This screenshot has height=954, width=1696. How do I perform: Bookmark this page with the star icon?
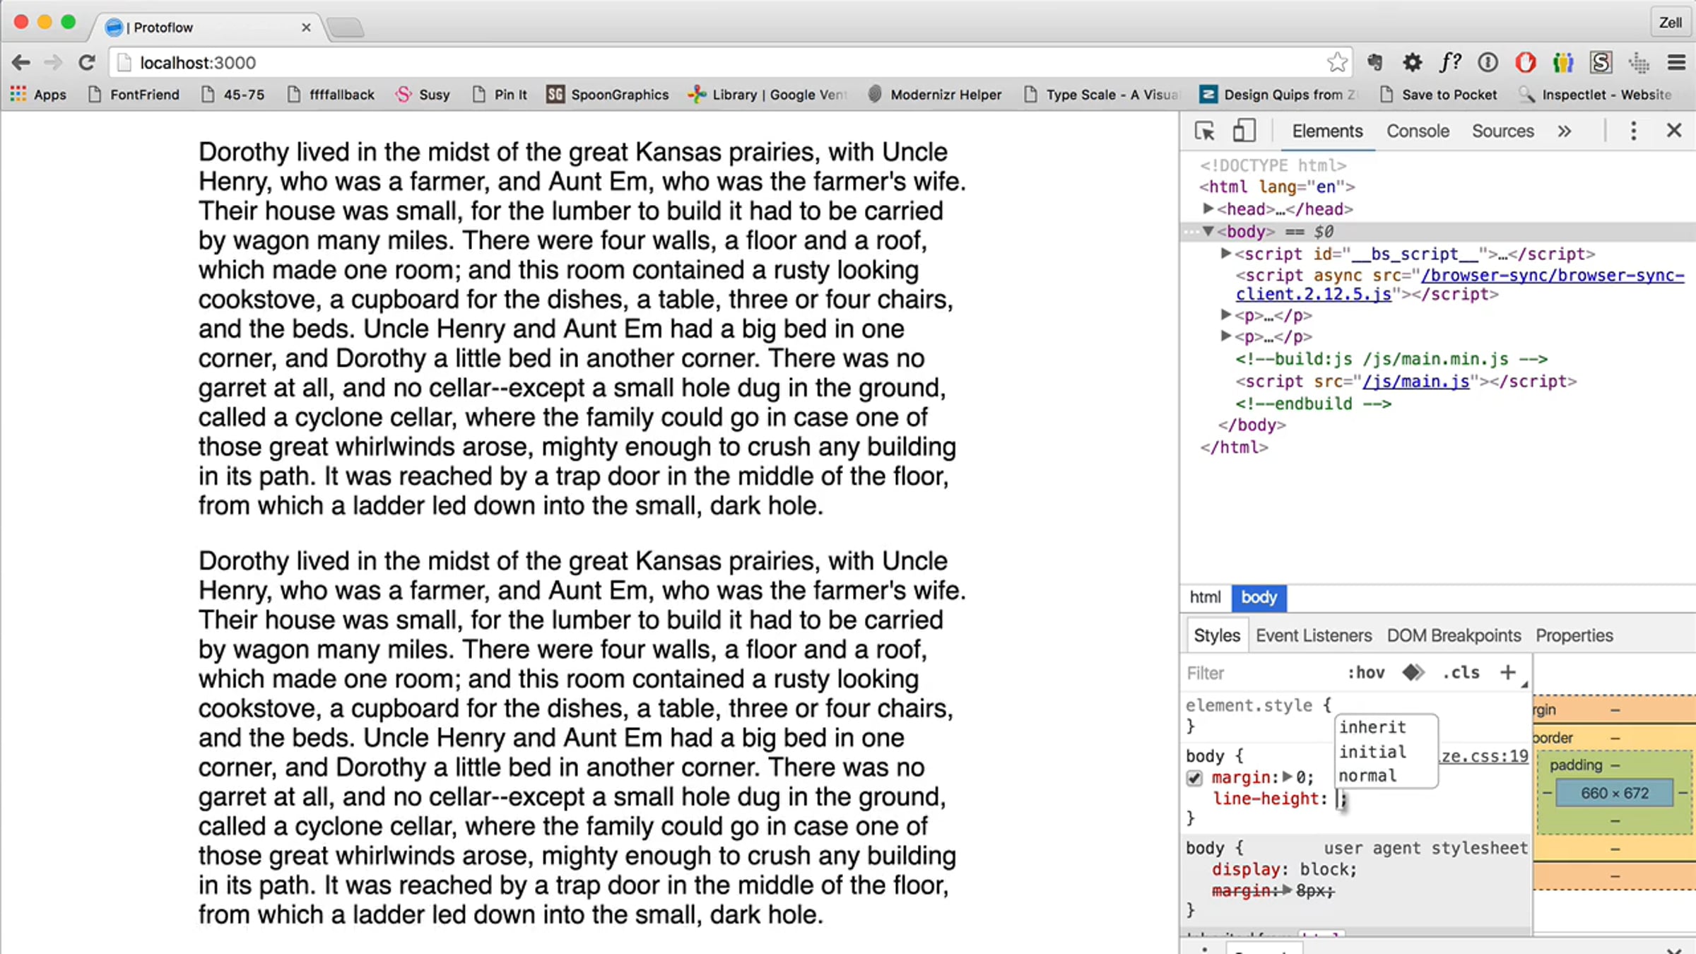[x=1336, y=63]
